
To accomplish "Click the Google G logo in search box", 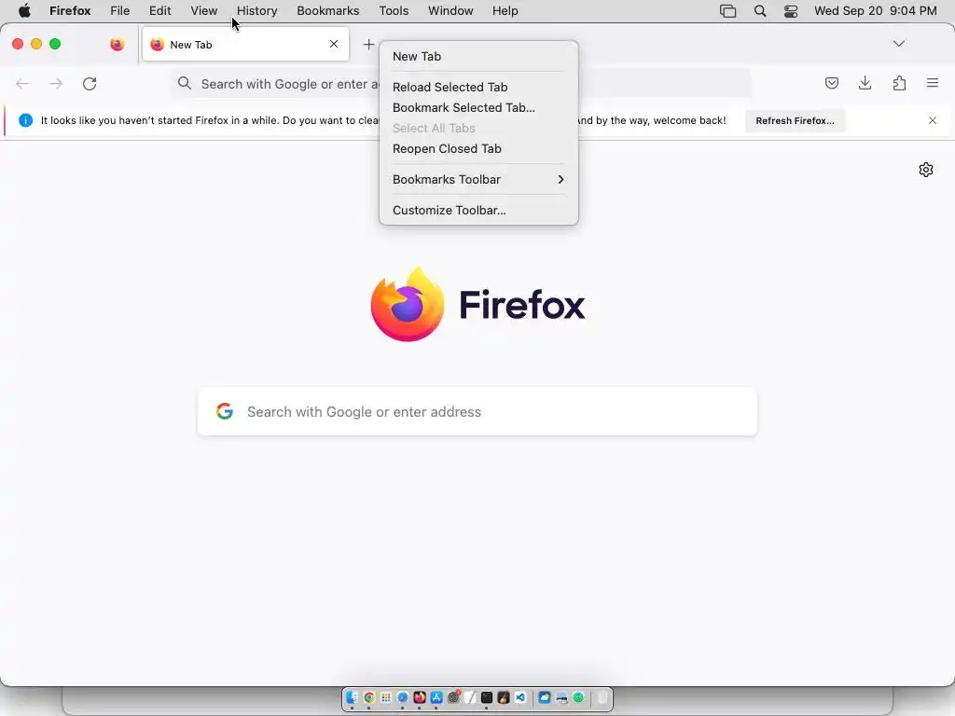I will (225, 411).
